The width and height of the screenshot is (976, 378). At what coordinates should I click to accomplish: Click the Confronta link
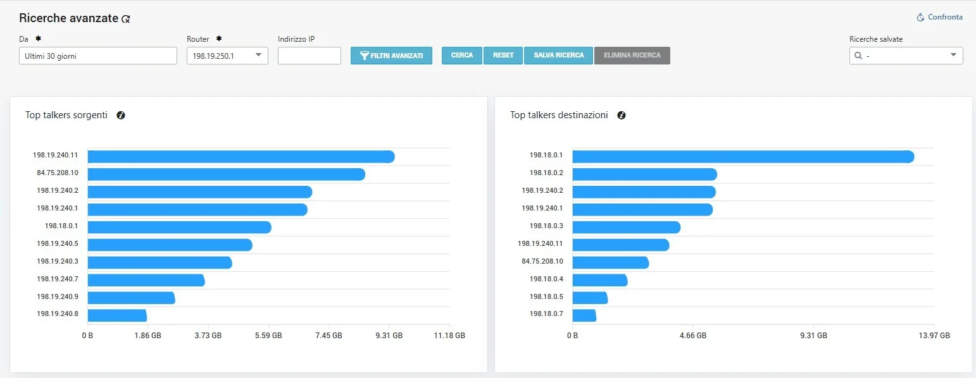click(x=940, y=17)
